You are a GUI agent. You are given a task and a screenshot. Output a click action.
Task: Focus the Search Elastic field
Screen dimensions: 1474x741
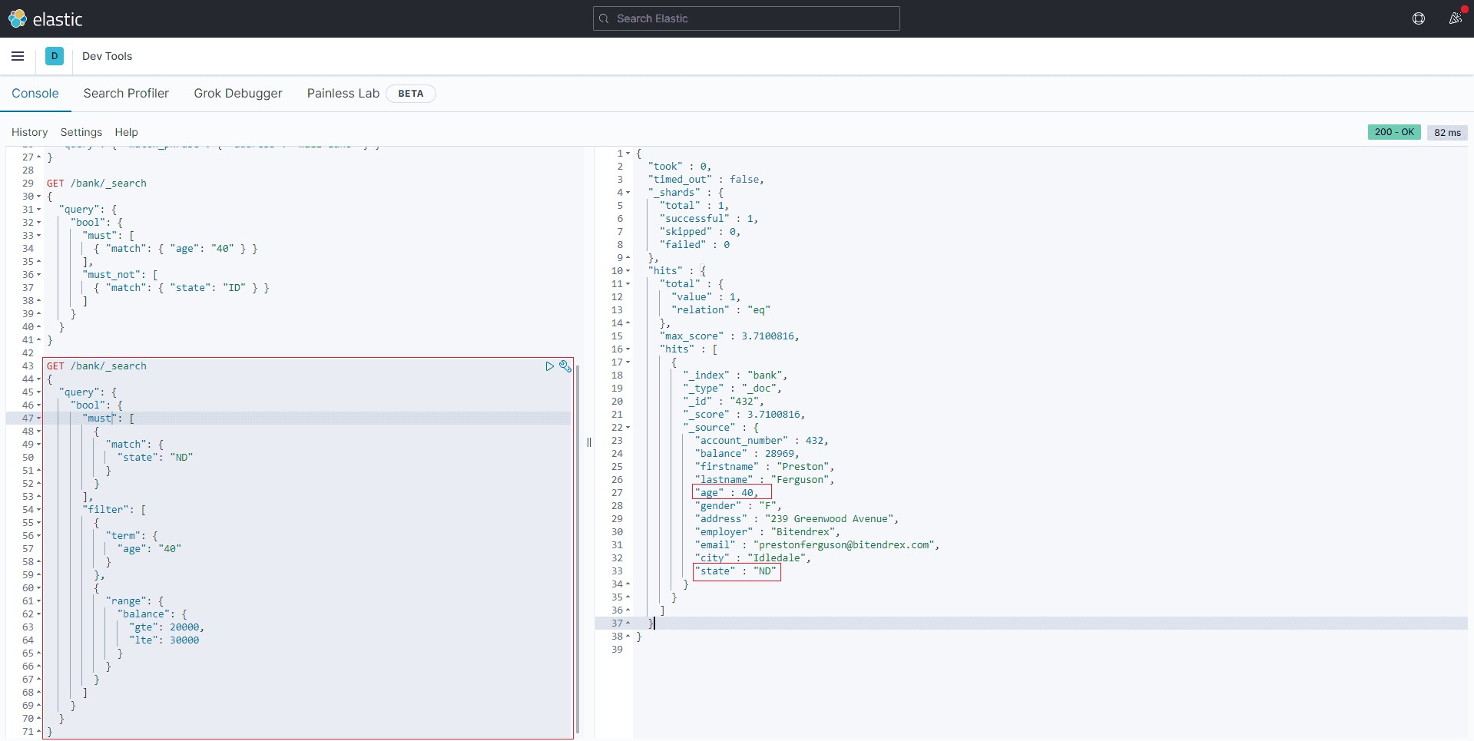tap(746, 18)
